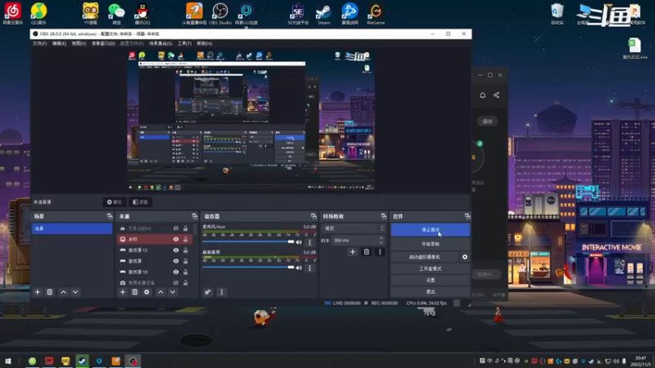Open the Scene Collection menu in OBS menu bar
655x368 pixels.
[x=160, y=43]
